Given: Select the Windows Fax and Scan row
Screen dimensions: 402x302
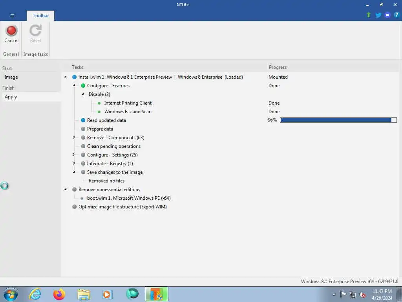Looking at the screenshot, I should click(x=128, y=112).
